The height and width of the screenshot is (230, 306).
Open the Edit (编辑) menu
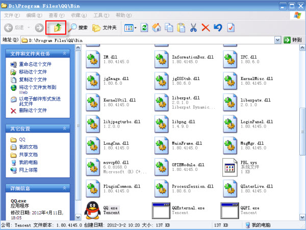(x=34, y=15)
